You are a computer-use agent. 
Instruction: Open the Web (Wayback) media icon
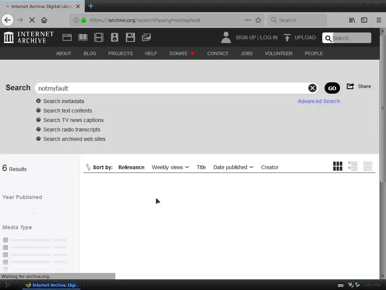(x=67, y=37)
